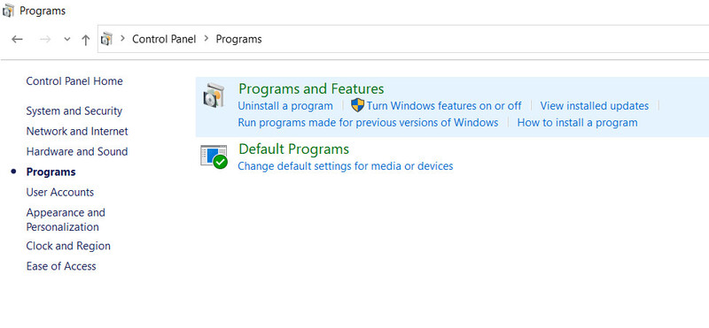Open the Programs and Features heading
Screen dimensions: 709x328
pyautogui.click(x=311, y=88)
